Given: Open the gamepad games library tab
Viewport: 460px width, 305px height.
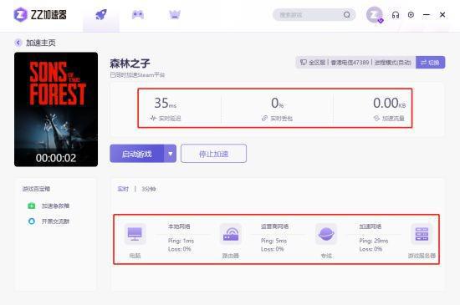Looking at the screenshot, I should (138, 15).
